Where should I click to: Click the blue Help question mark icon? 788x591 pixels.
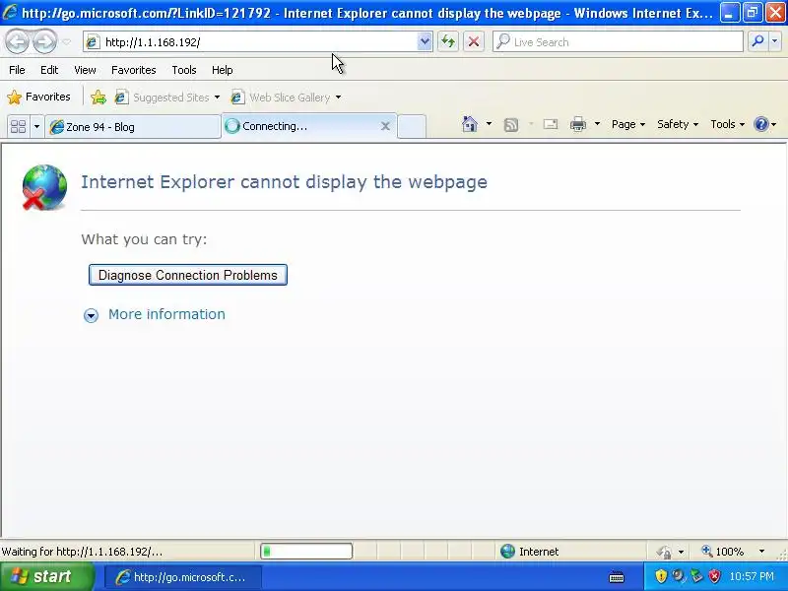point(761,124)
